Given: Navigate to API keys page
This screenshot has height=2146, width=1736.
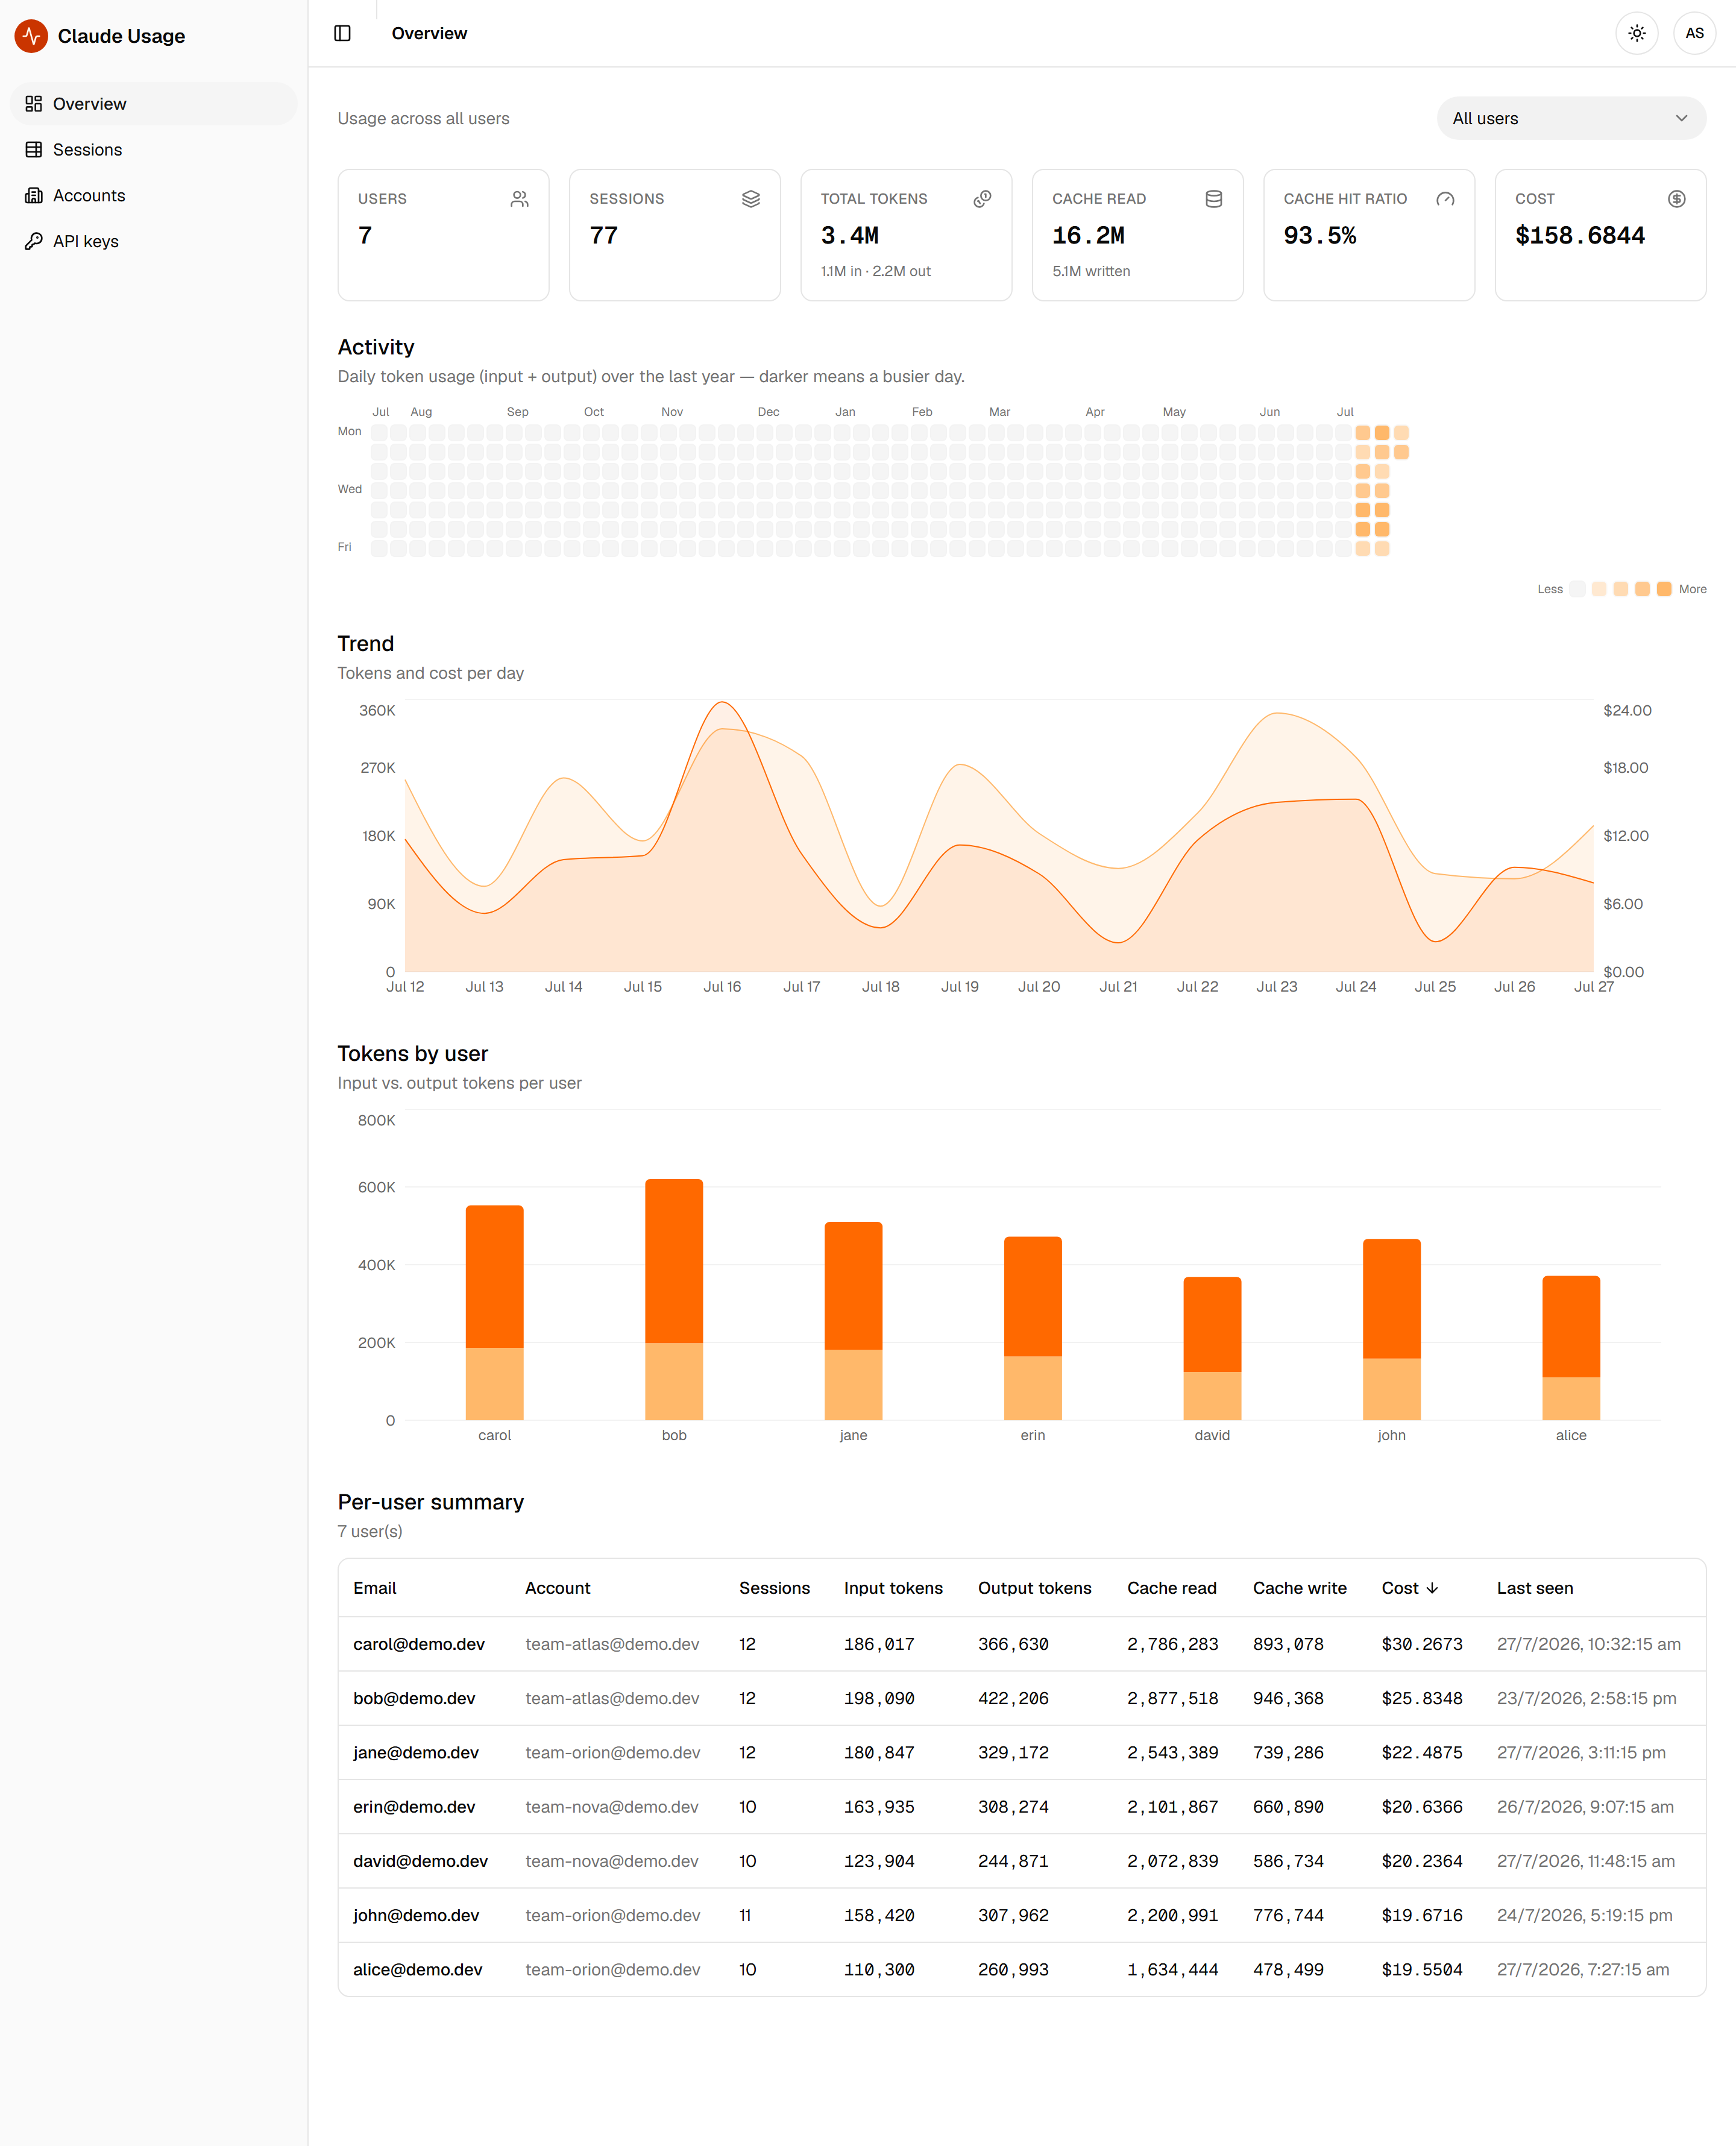Looking at the screenshot, I should coord(153,242).
